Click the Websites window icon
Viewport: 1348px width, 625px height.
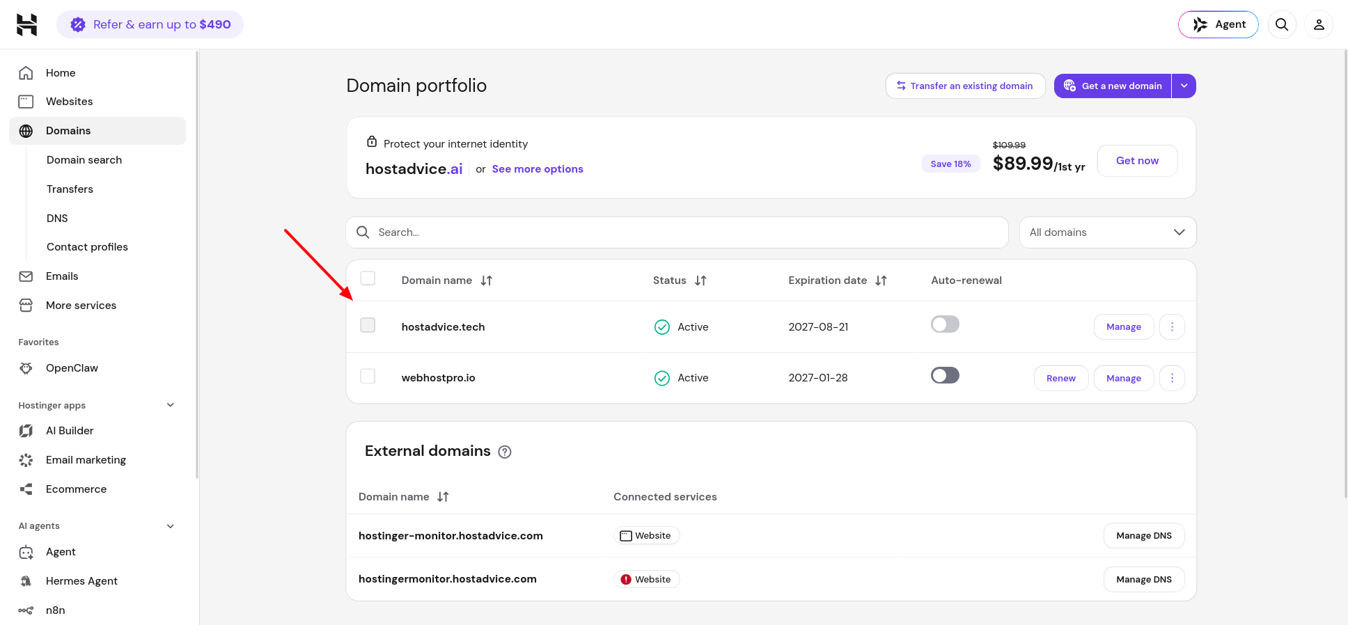tap(26, 102)
